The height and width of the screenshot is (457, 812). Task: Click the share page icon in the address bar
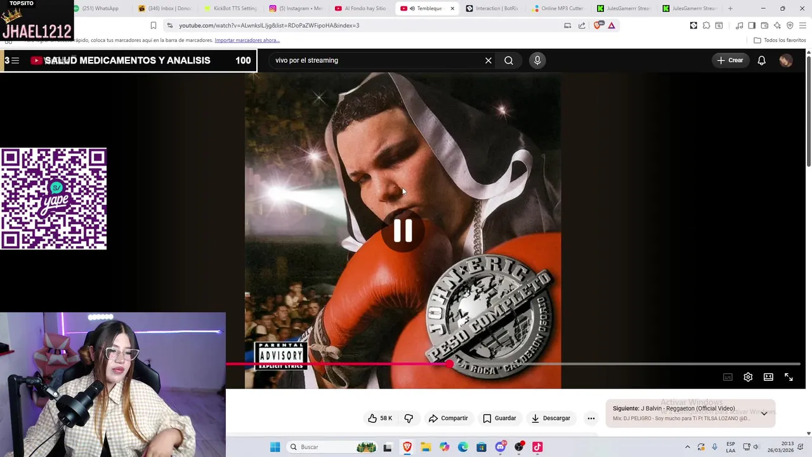(x=582, y=25)
